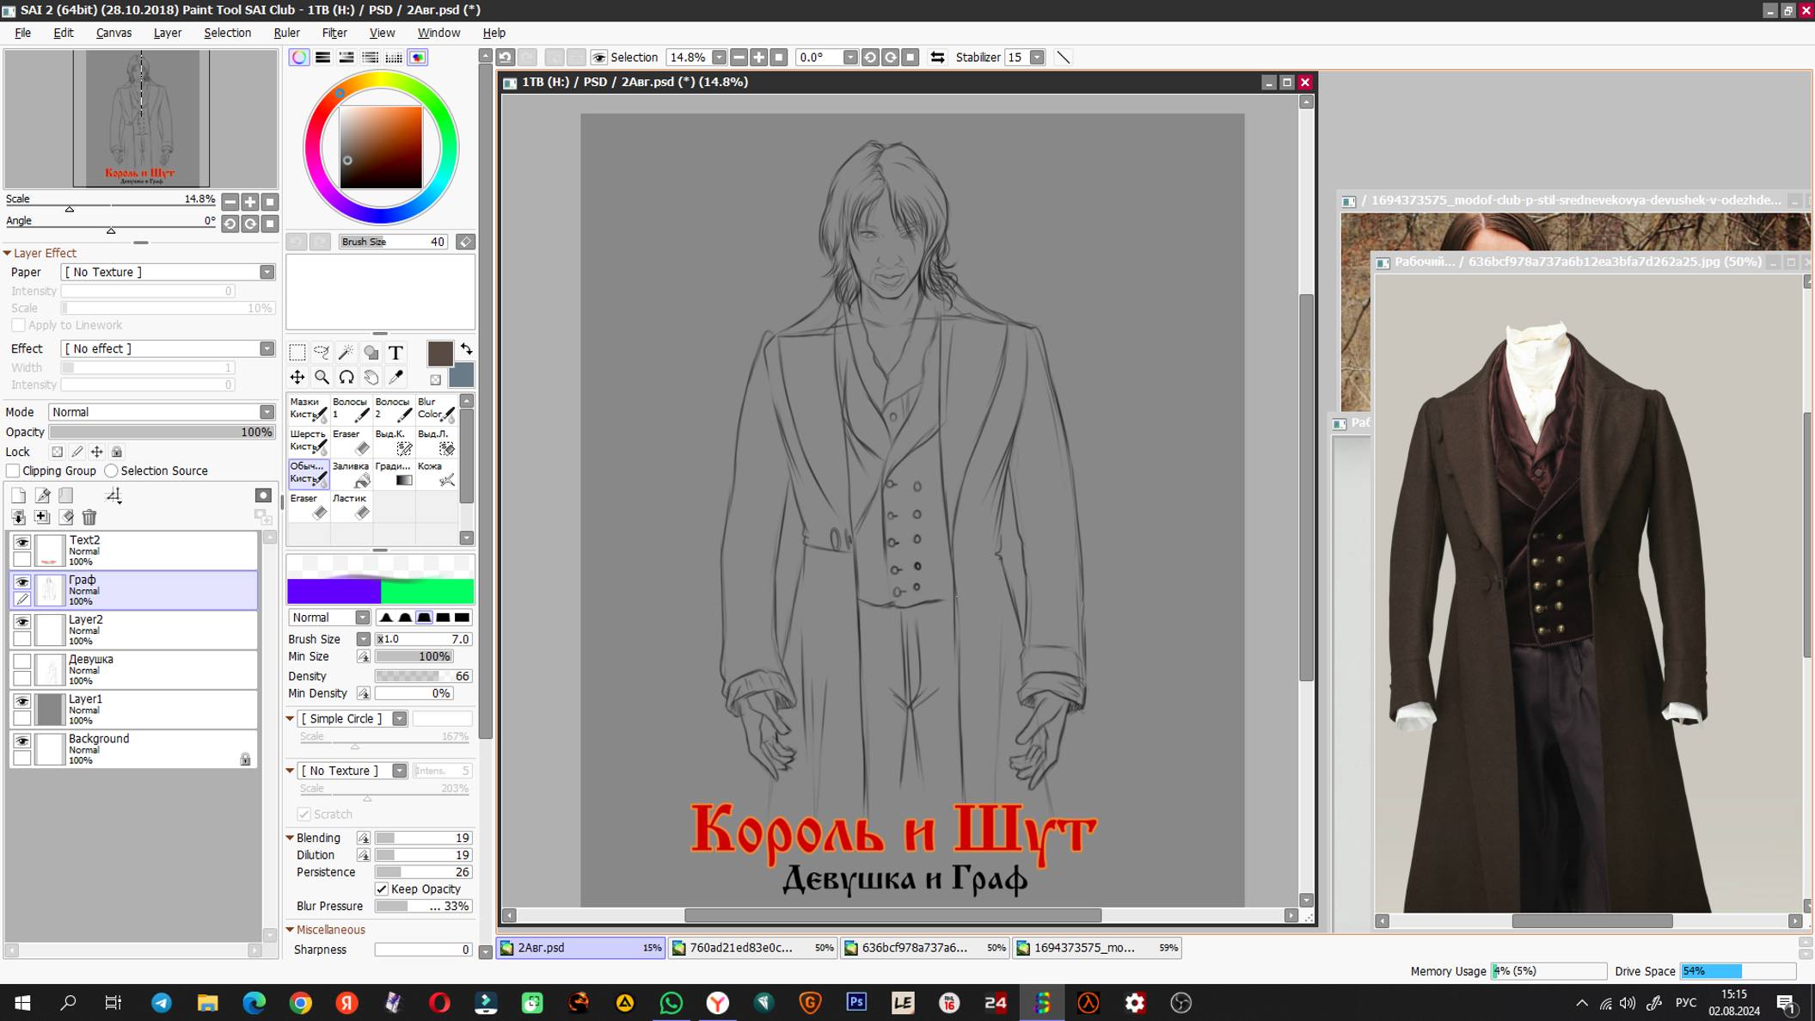Open Photoshop from the Windows taskbar

856,1003
